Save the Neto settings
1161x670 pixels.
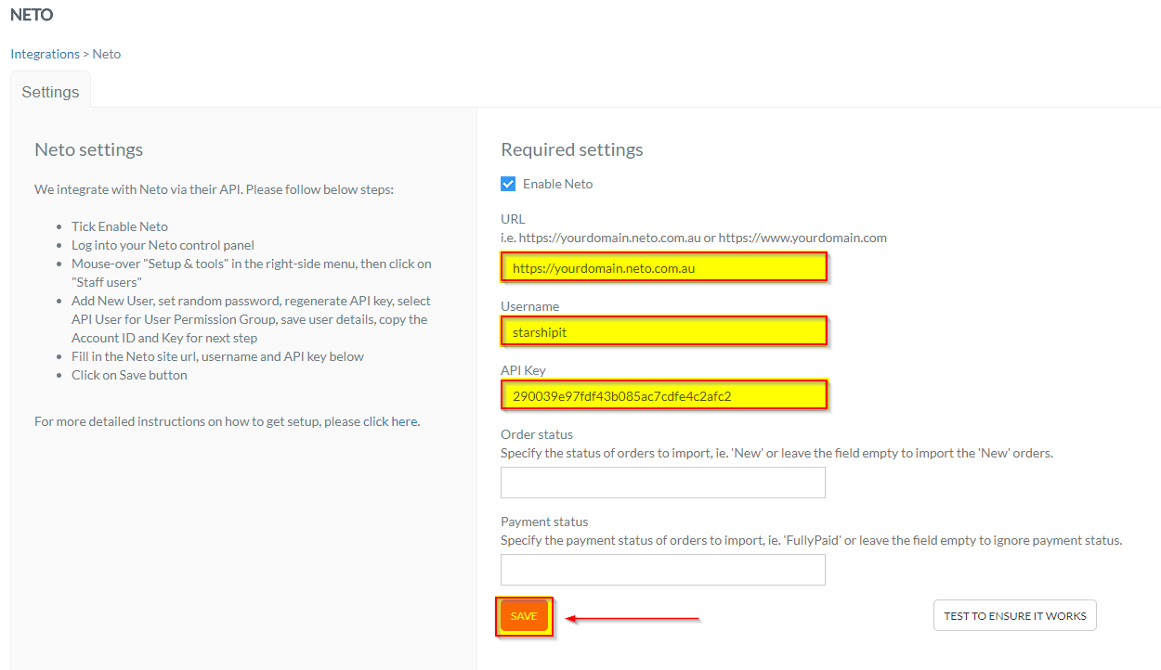tap(524, 616)
